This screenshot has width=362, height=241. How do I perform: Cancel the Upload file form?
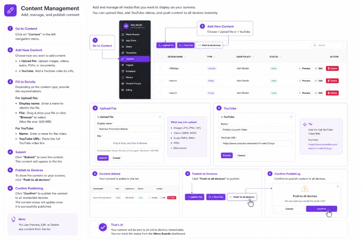click(x=116, y=158)
